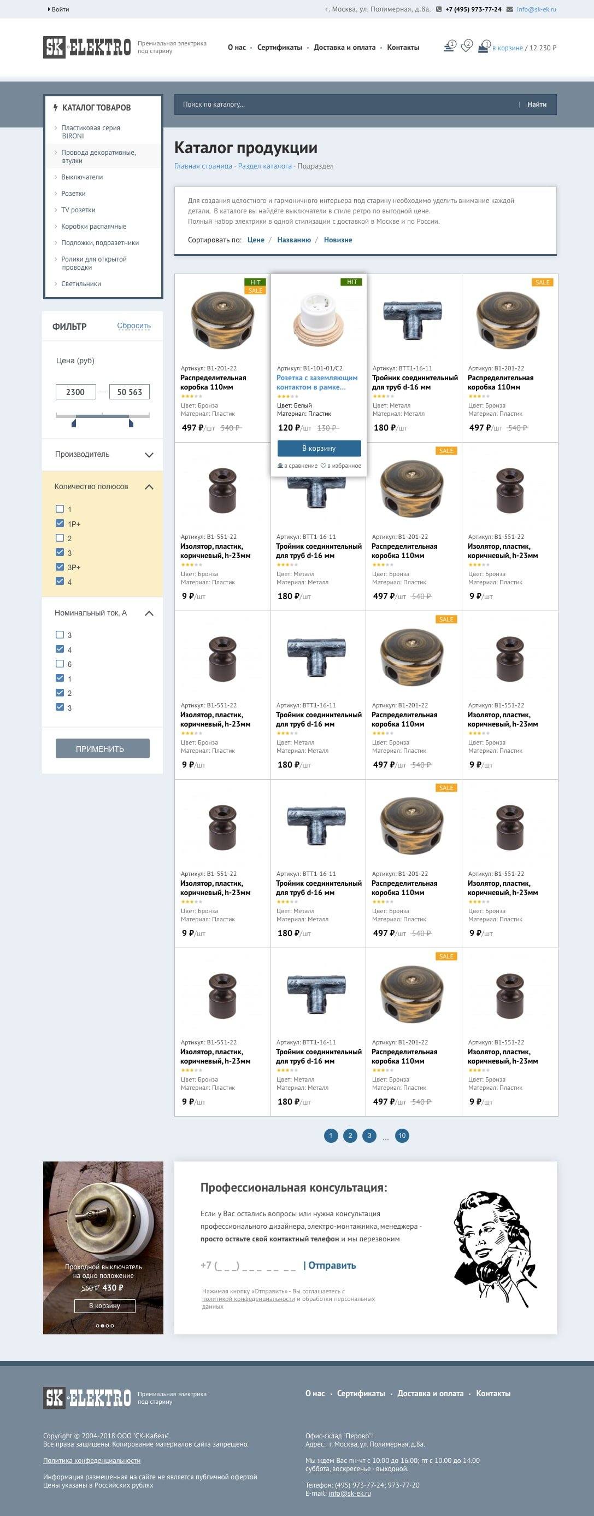This screenshot has width=594, height=1516.
Task: Tick the '6' nominal current checkbox
Action: 60,664
